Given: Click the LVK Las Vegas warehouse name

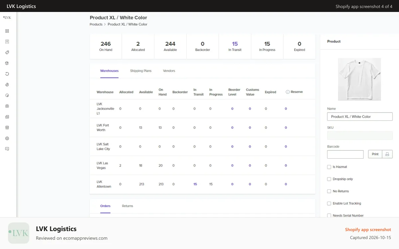Looking at the screenshot, I should (x=102, y=165).
